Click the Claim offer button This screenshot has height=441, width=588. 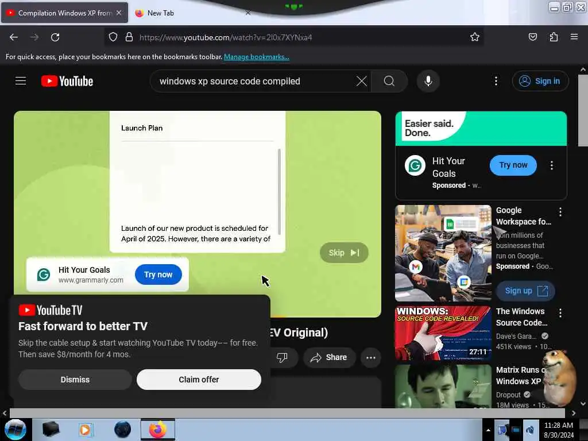coord(199,380)
